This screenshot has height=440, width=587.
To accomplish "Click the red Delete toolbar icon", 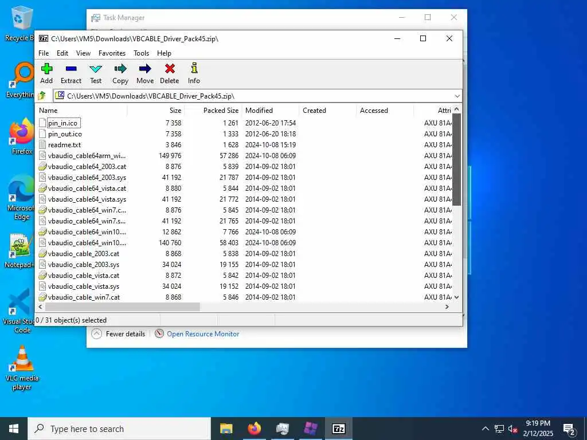I will 170,73.
